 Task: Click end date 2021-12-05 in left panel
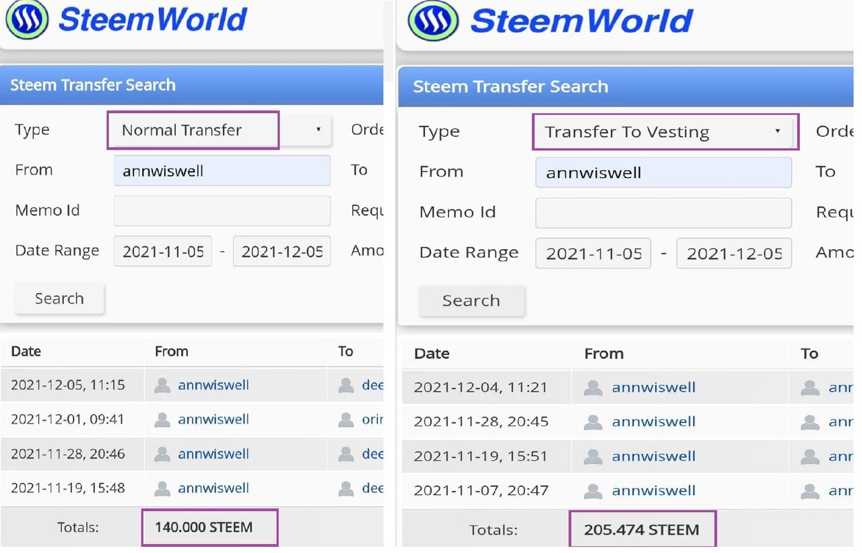click(x=282, y=251)
